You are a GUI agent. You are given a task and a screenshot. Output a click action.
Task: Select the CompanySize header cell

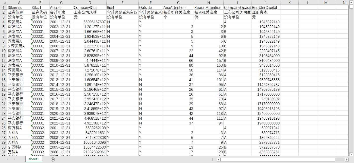point(90,8)
